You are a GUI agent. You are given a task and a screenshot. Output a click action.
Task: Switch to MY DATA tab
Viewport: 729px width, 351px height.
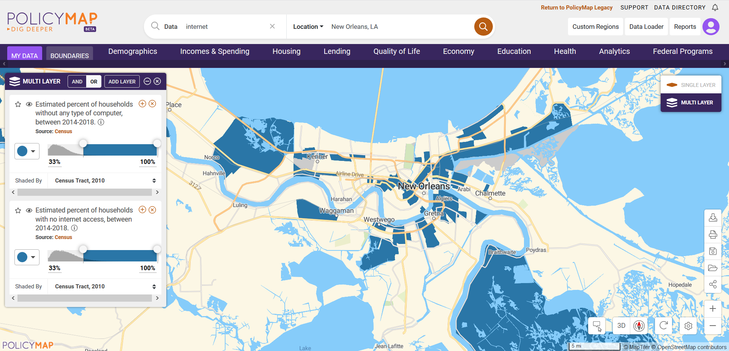click(25, 54)
